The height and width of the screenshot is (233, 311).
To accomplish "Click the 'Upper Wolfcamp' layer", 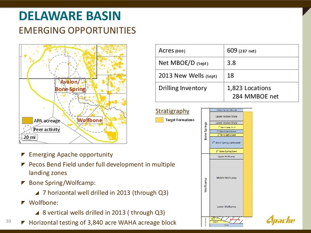I will (x=226, y=156).
